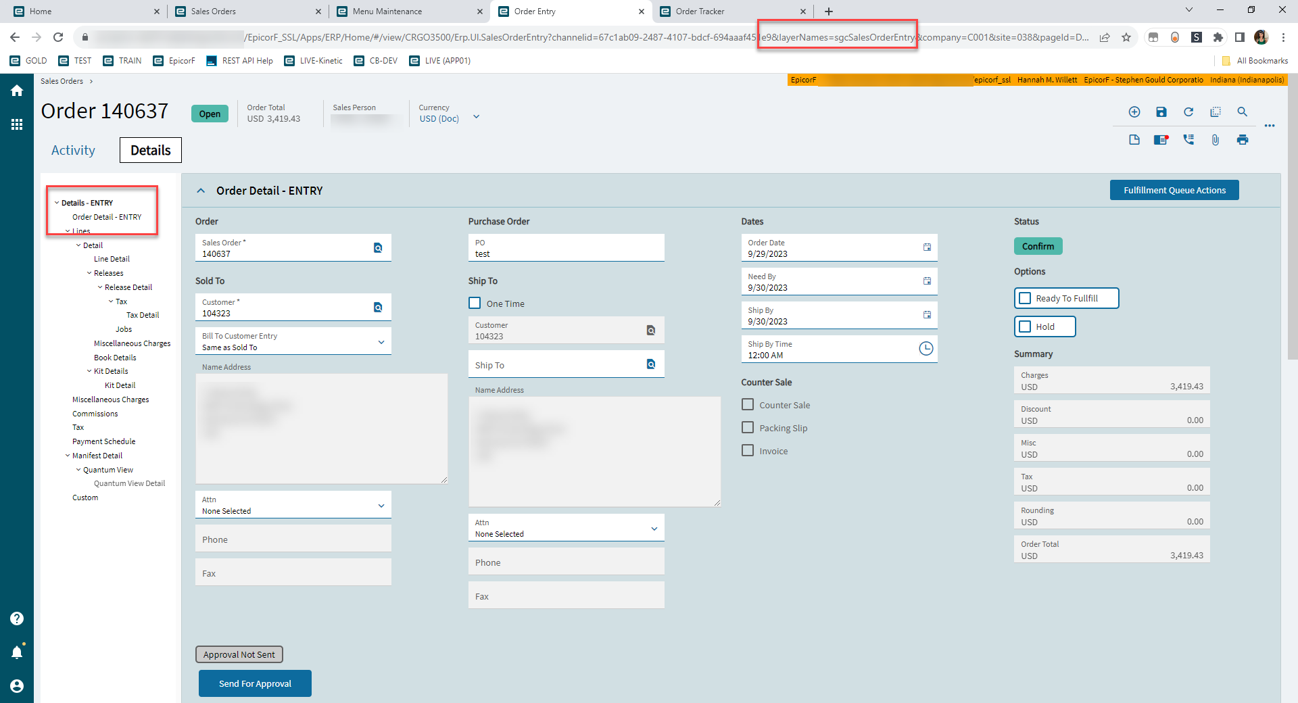Open the memo icon with notification badge
1298x703 pixels.
pos(1161,140)
